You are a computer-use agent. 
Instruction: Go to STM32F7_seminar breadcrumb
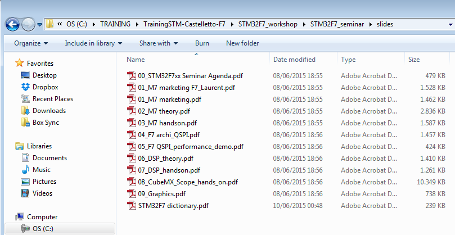pyautogui.click(x=337, y=24)
